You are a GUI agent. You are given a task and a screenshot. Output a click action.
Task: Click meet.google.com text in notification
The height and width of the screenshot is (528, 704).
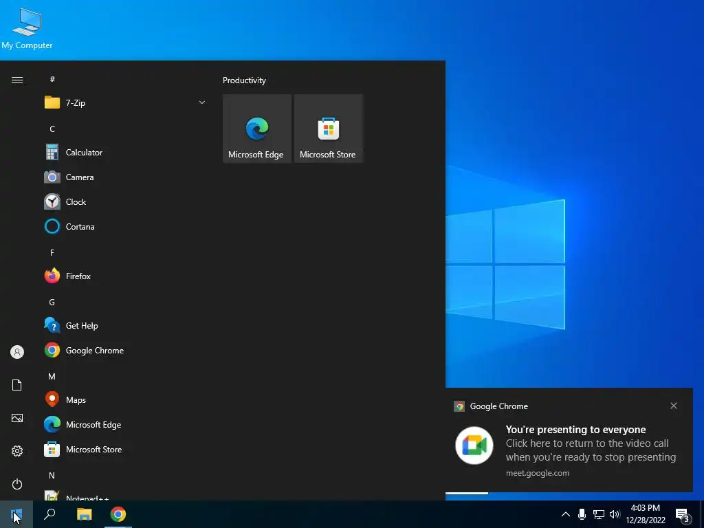pos(538,473)
